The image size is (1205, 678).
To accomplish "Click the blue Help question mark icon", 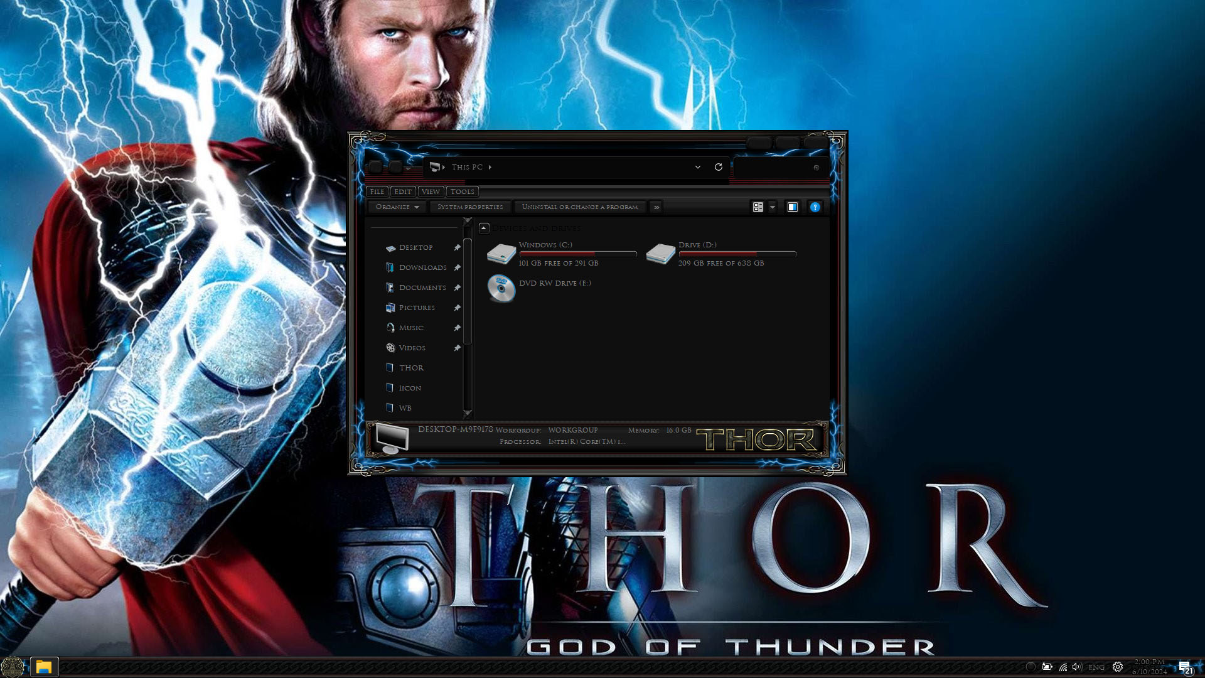I will (815, 207).
